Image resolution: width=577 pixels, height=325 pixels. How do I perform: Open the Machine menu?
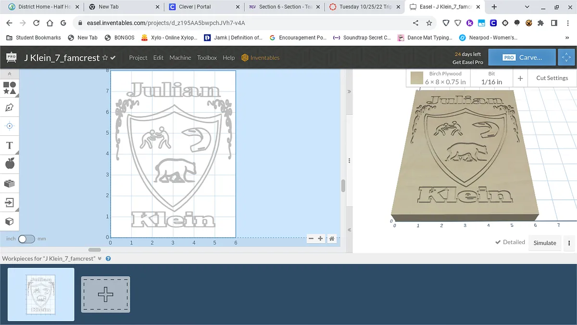click(180, 58)
